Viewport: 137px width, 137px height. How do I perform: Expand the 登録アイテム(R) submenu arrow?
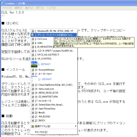76,126
